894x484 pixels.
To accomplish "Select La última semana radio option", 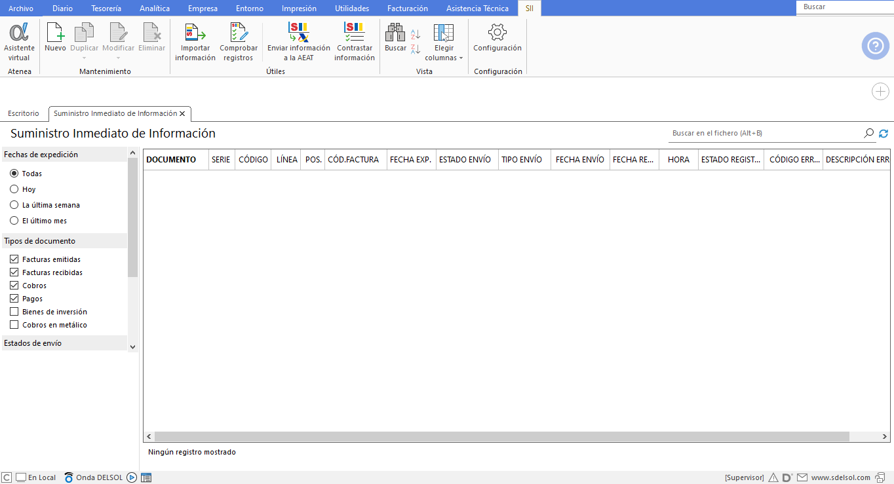I will tap(14, 205).
